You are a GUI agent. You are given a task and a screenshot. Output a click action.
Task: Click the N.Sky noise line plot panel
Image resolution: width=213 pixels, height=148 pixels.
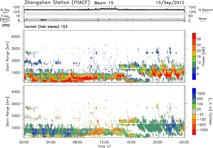pyautogui.click(x=104, y=10)
